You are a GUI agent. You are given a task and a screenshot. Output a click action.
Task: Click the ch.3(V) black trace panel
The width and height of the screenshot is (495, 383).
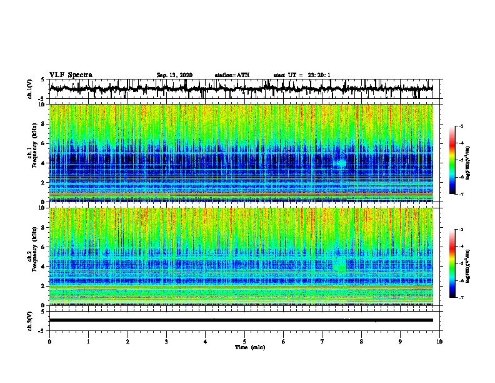click(244, 321)
